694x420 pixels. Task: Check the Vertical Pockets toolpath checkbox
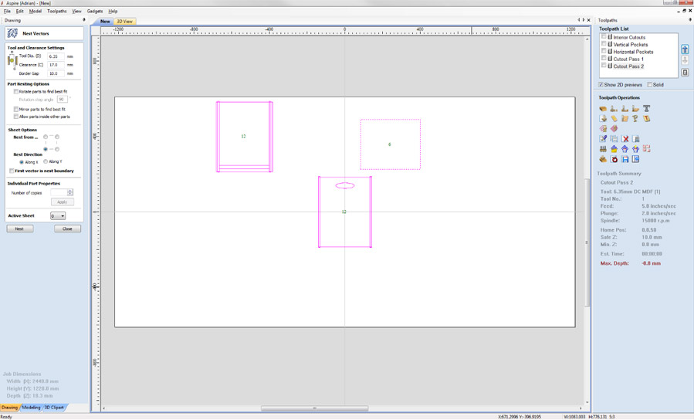[604, 44]
